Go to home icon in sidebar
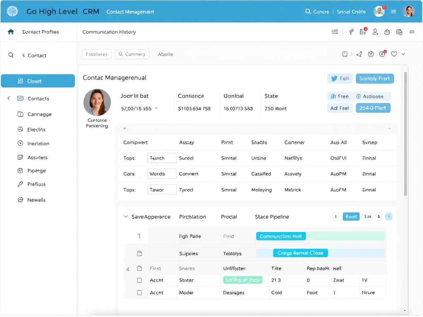The height and width of the screenshot is (317, 423). point(11,32)
